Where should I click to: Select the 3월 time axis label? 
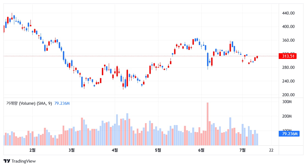(x=71, y=150)
